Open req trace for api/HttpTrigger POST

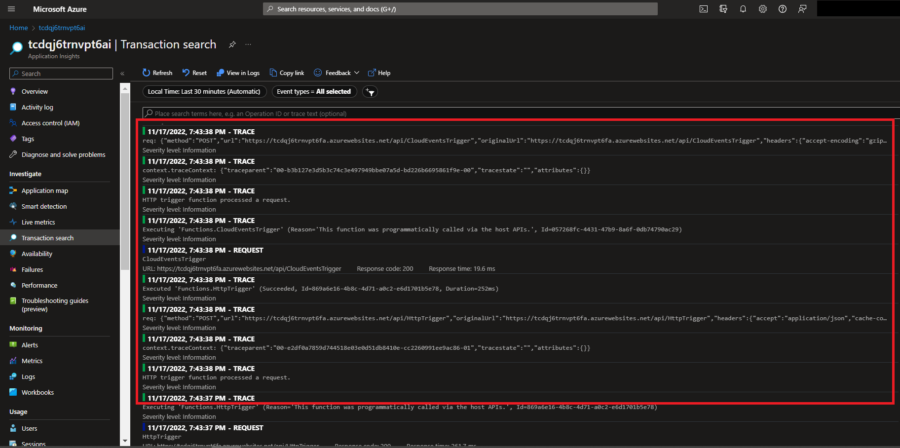(518, 318)
